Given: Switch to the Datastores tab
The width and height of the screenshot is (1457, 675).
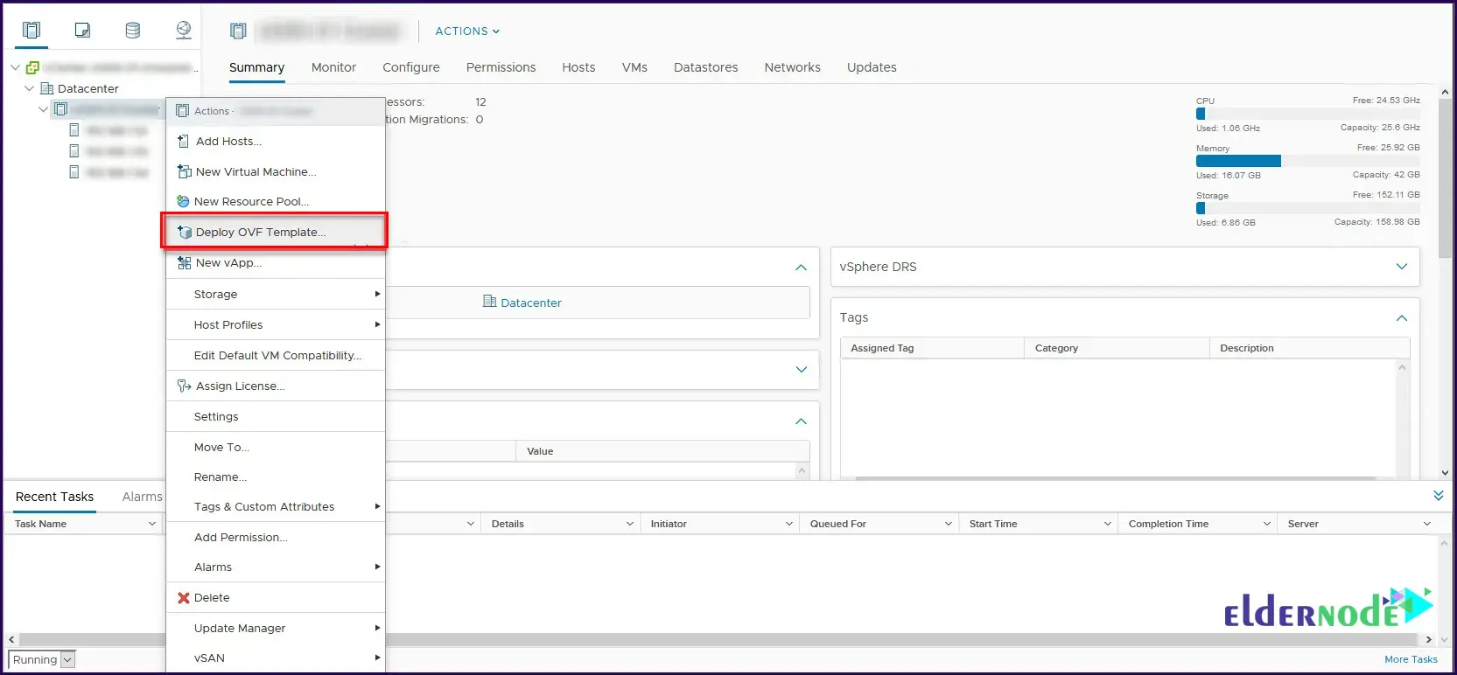Looking at the screenshot, I should click(705, 67).
